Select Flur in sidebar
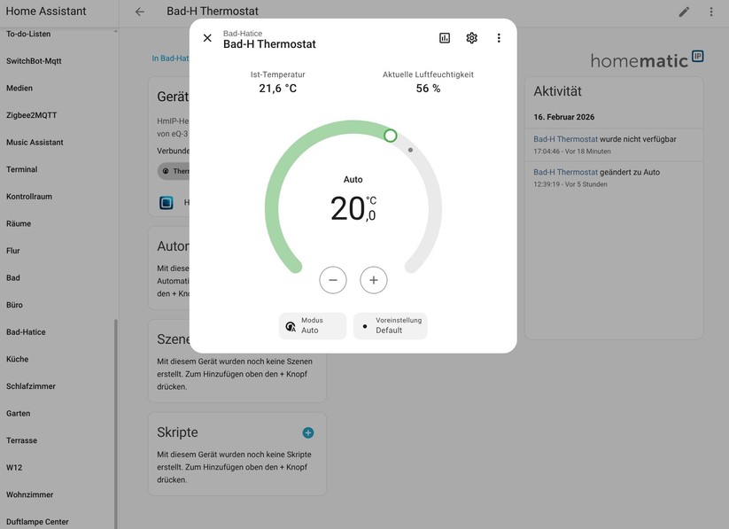This screenshot has width=729, height=529. tap(13, 251)
